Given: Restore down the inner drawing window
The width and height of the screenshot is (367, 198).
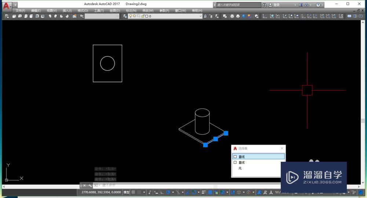Looking at the screenshot, I should pos(358,11).
